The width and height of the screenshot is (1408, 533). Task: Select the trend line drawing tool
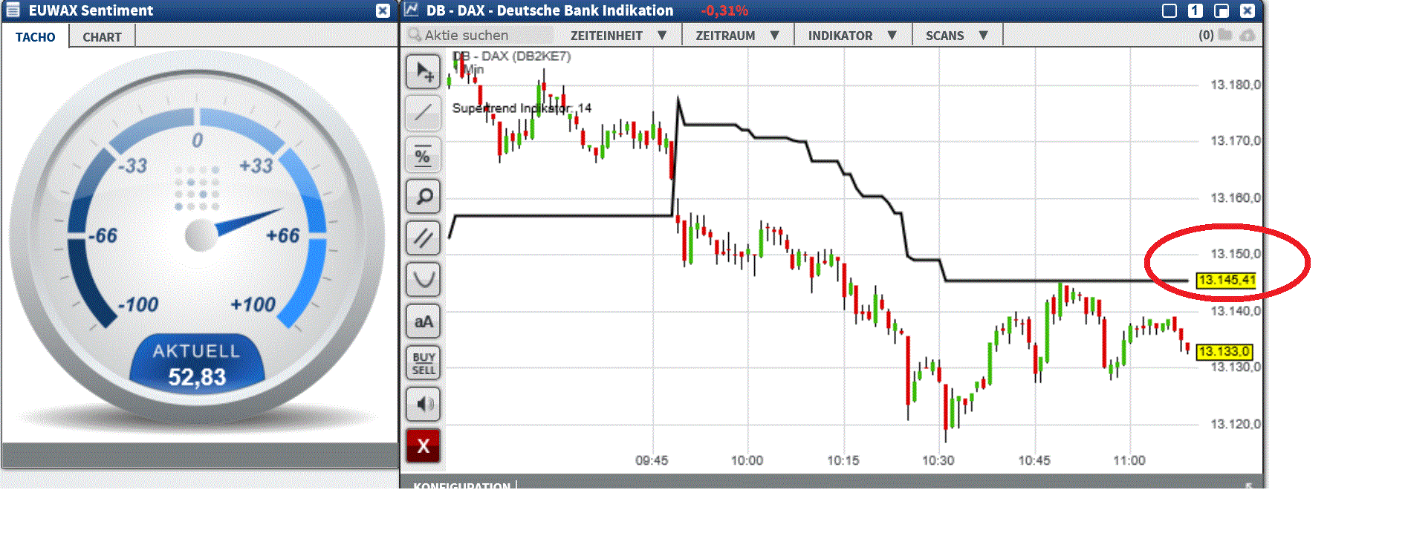click(x=424, y=114)
